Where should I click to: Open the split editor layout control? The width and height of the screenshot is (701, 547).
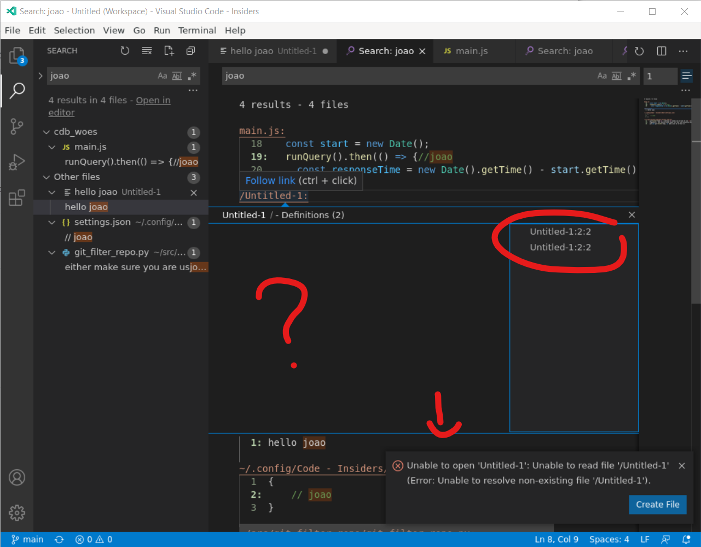point(661,50)
